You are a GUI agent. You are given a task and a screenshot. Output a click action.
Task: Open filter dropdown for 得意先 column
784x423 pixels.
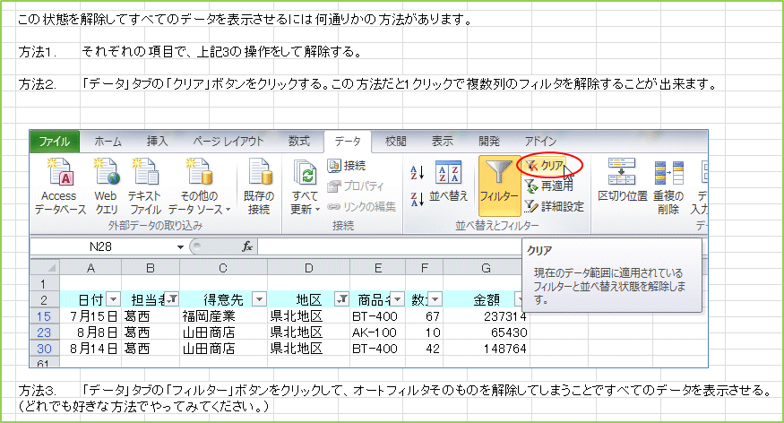[259, 299]
